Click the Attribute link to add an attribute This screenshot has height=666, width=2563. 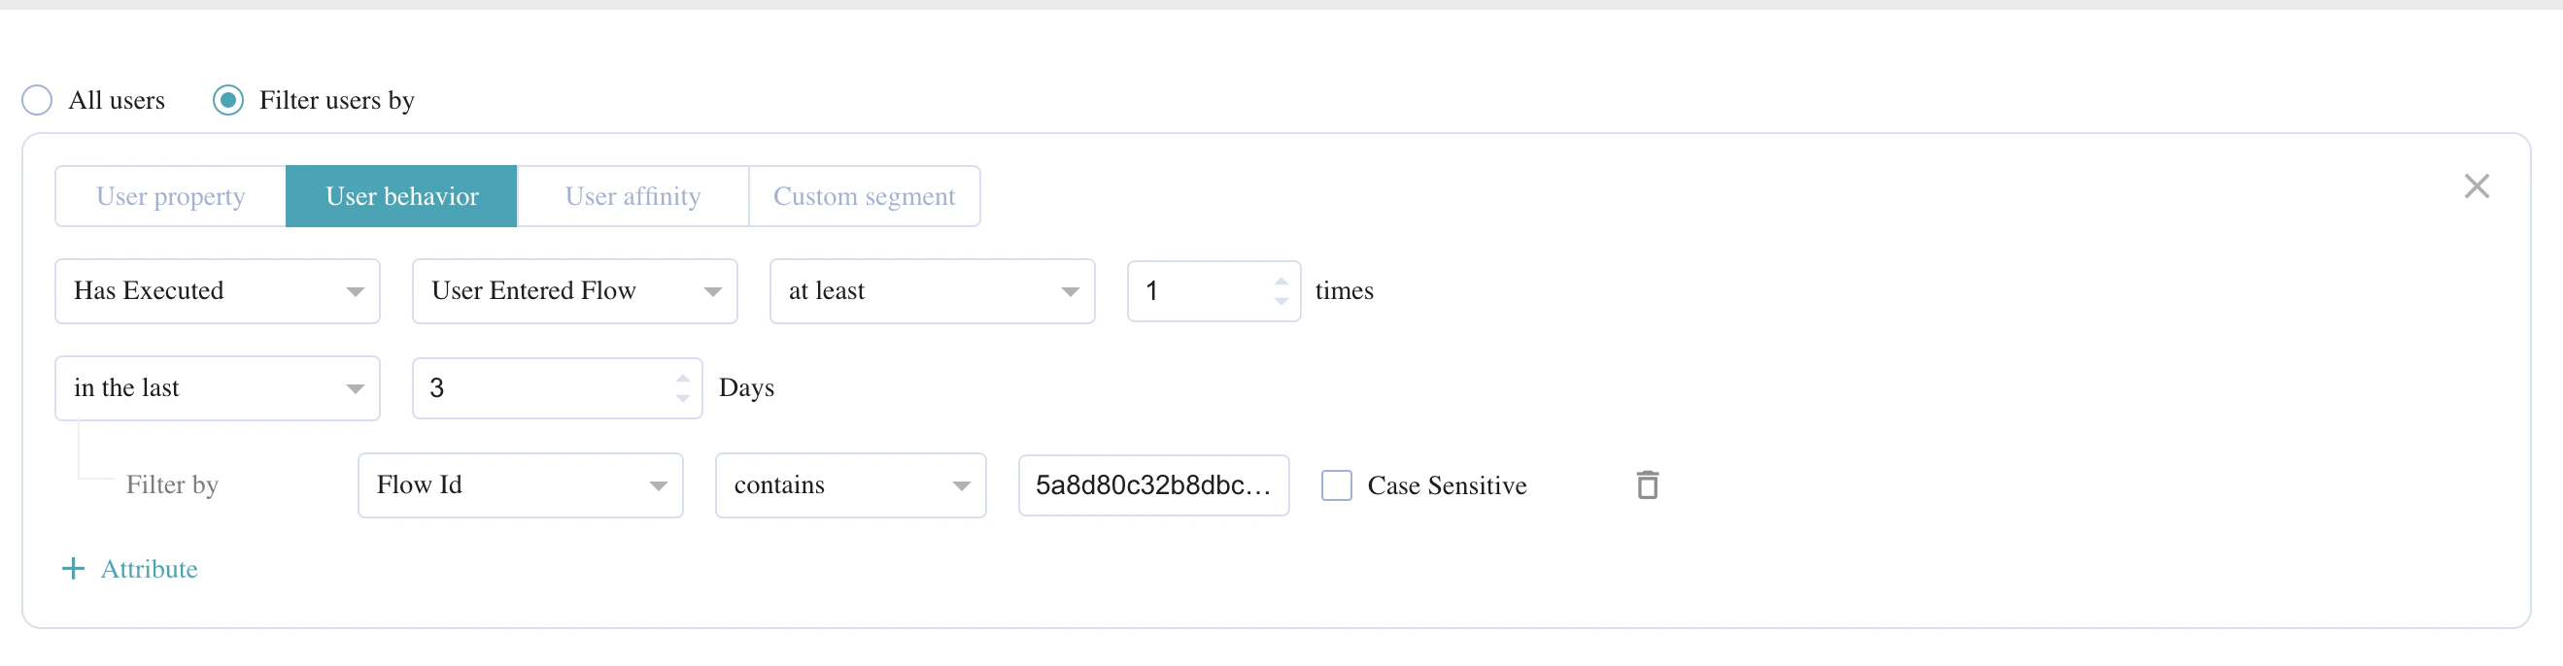(150, 569)
